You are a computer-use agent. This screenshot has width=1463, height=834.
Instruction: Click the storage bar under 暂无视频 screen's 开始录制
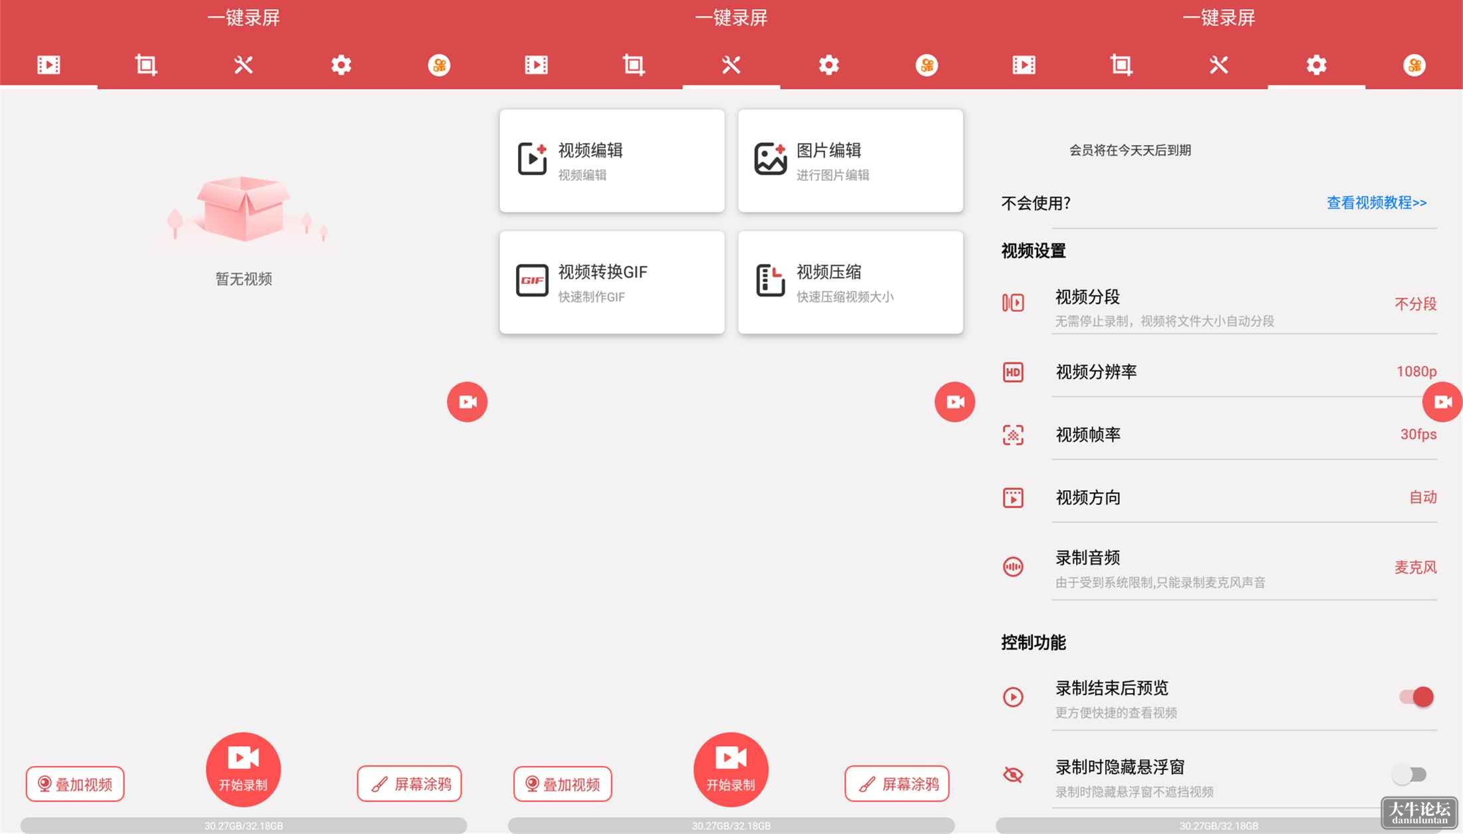pyautogui.click(x=243, y=825)
